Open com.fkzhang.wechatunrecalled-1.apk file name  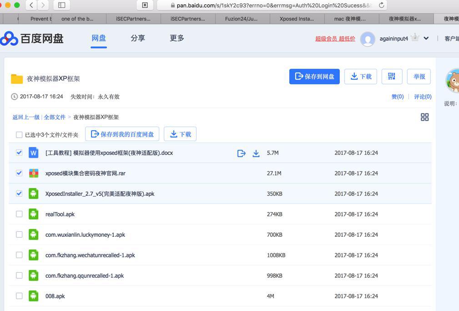(x=90, y=255)
